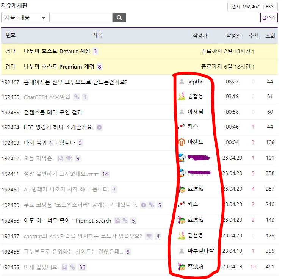Screen dimensions: 282x279
Task: Click Donald Duck avatar on post 192462
Action: click(x=182, y=158)
